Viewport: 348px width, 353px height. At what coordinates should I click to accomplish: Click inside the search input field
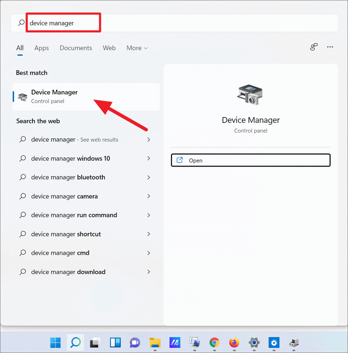[64, 22]
